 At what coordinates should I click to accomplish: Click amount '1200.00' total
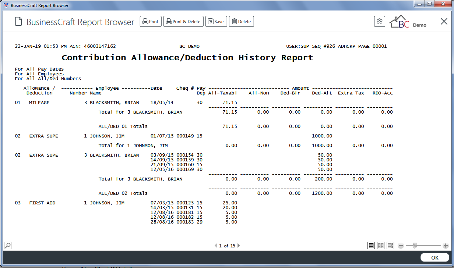tap(322, 193)
